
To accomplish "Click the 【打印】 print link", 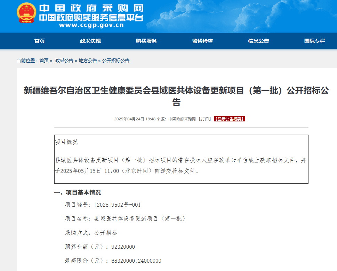I will point(204,119).
